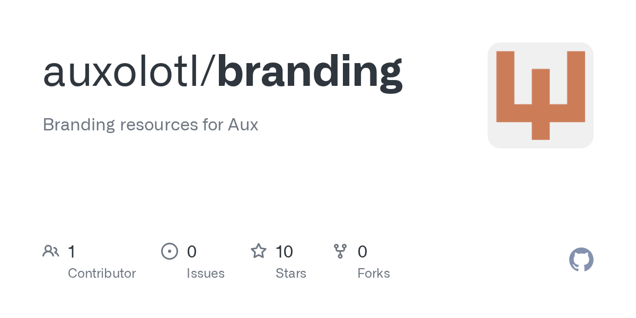The image size is (636, 318).
Task: Click the issues count "0"
Action: pyautogui.click(x=192, y=251)
